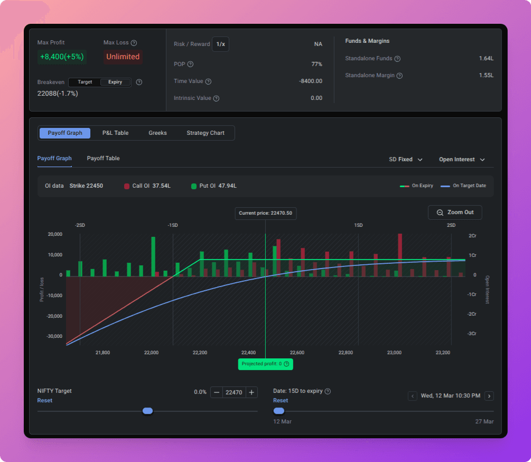
Task: Click the Wed, 12 Mar 10:30 PM date
Action: (x=450, y=395)
